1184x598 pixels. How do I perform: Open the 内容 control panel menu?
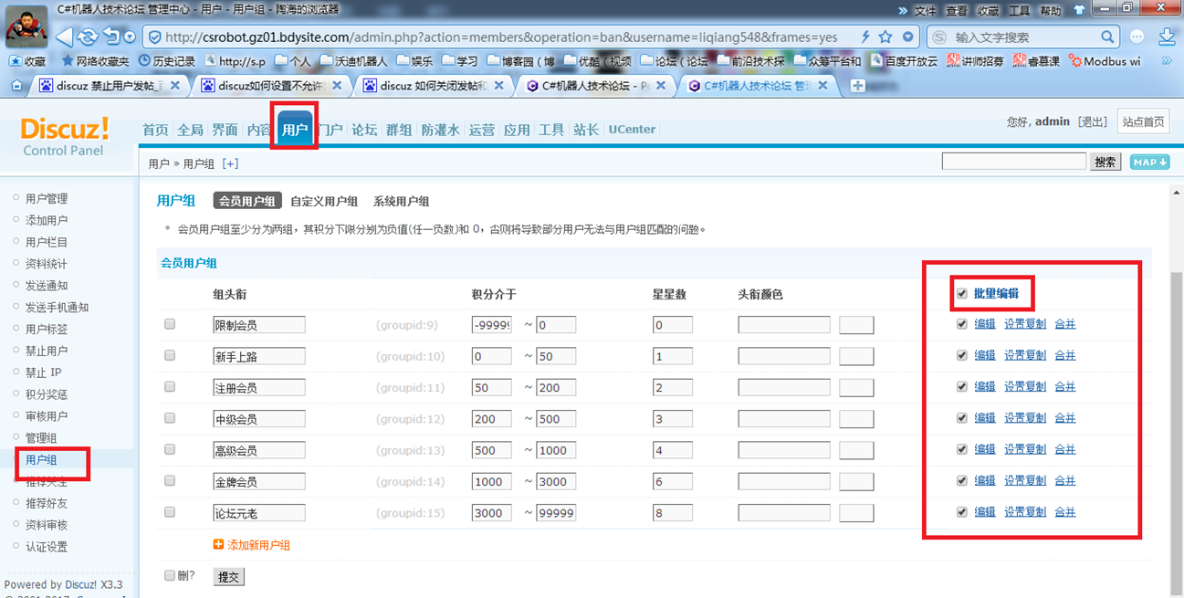pos(258,130)
